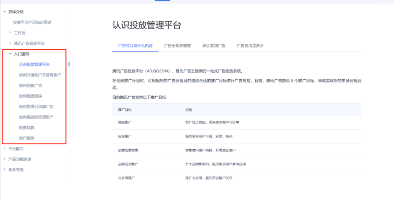Click the 目前腾讯广告支持以下推广目标 line
Image resolution: width=394 pixels, height=200 pixels.
(140, 98)
